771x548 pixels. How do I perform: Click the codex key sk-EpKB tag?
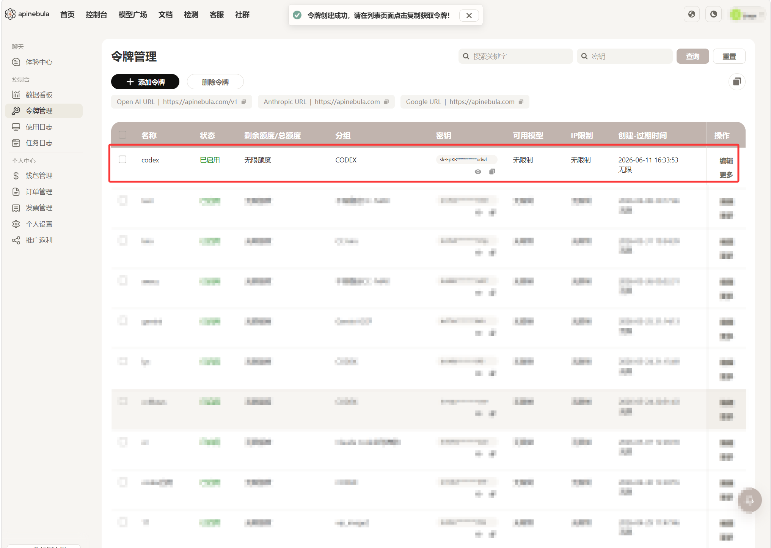tap(466, 160)
